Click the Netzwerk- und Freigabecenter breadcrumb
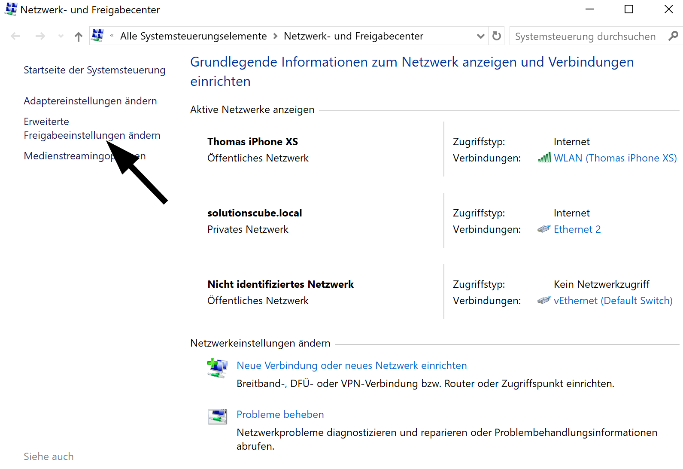Image resolution: width=683 pixels, height=469 pixels. (353, 37)
